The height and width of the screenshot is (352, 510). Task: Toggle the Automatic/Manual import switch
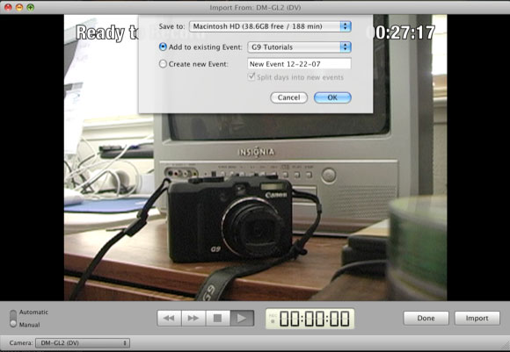(13, 319)
